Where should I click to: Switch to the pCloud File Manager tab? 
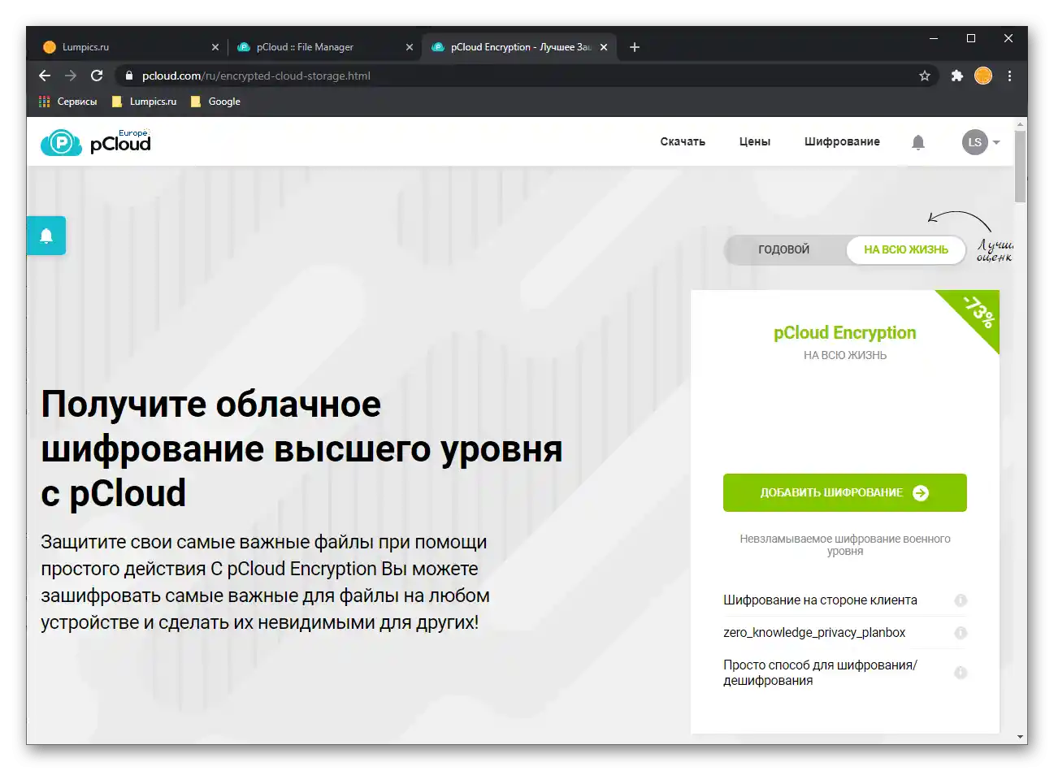point(324,47)
